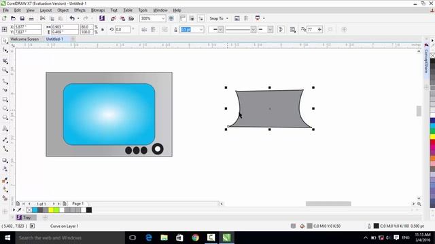This screenshot has width=435, height=244.
Task: Go to the next page arrow
Action: (x=54, y=203)
